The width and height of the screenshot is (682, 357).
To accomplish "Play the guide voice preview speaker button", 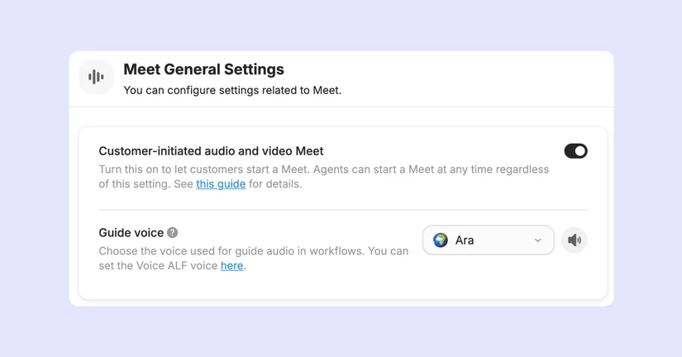I will [575, 240].
